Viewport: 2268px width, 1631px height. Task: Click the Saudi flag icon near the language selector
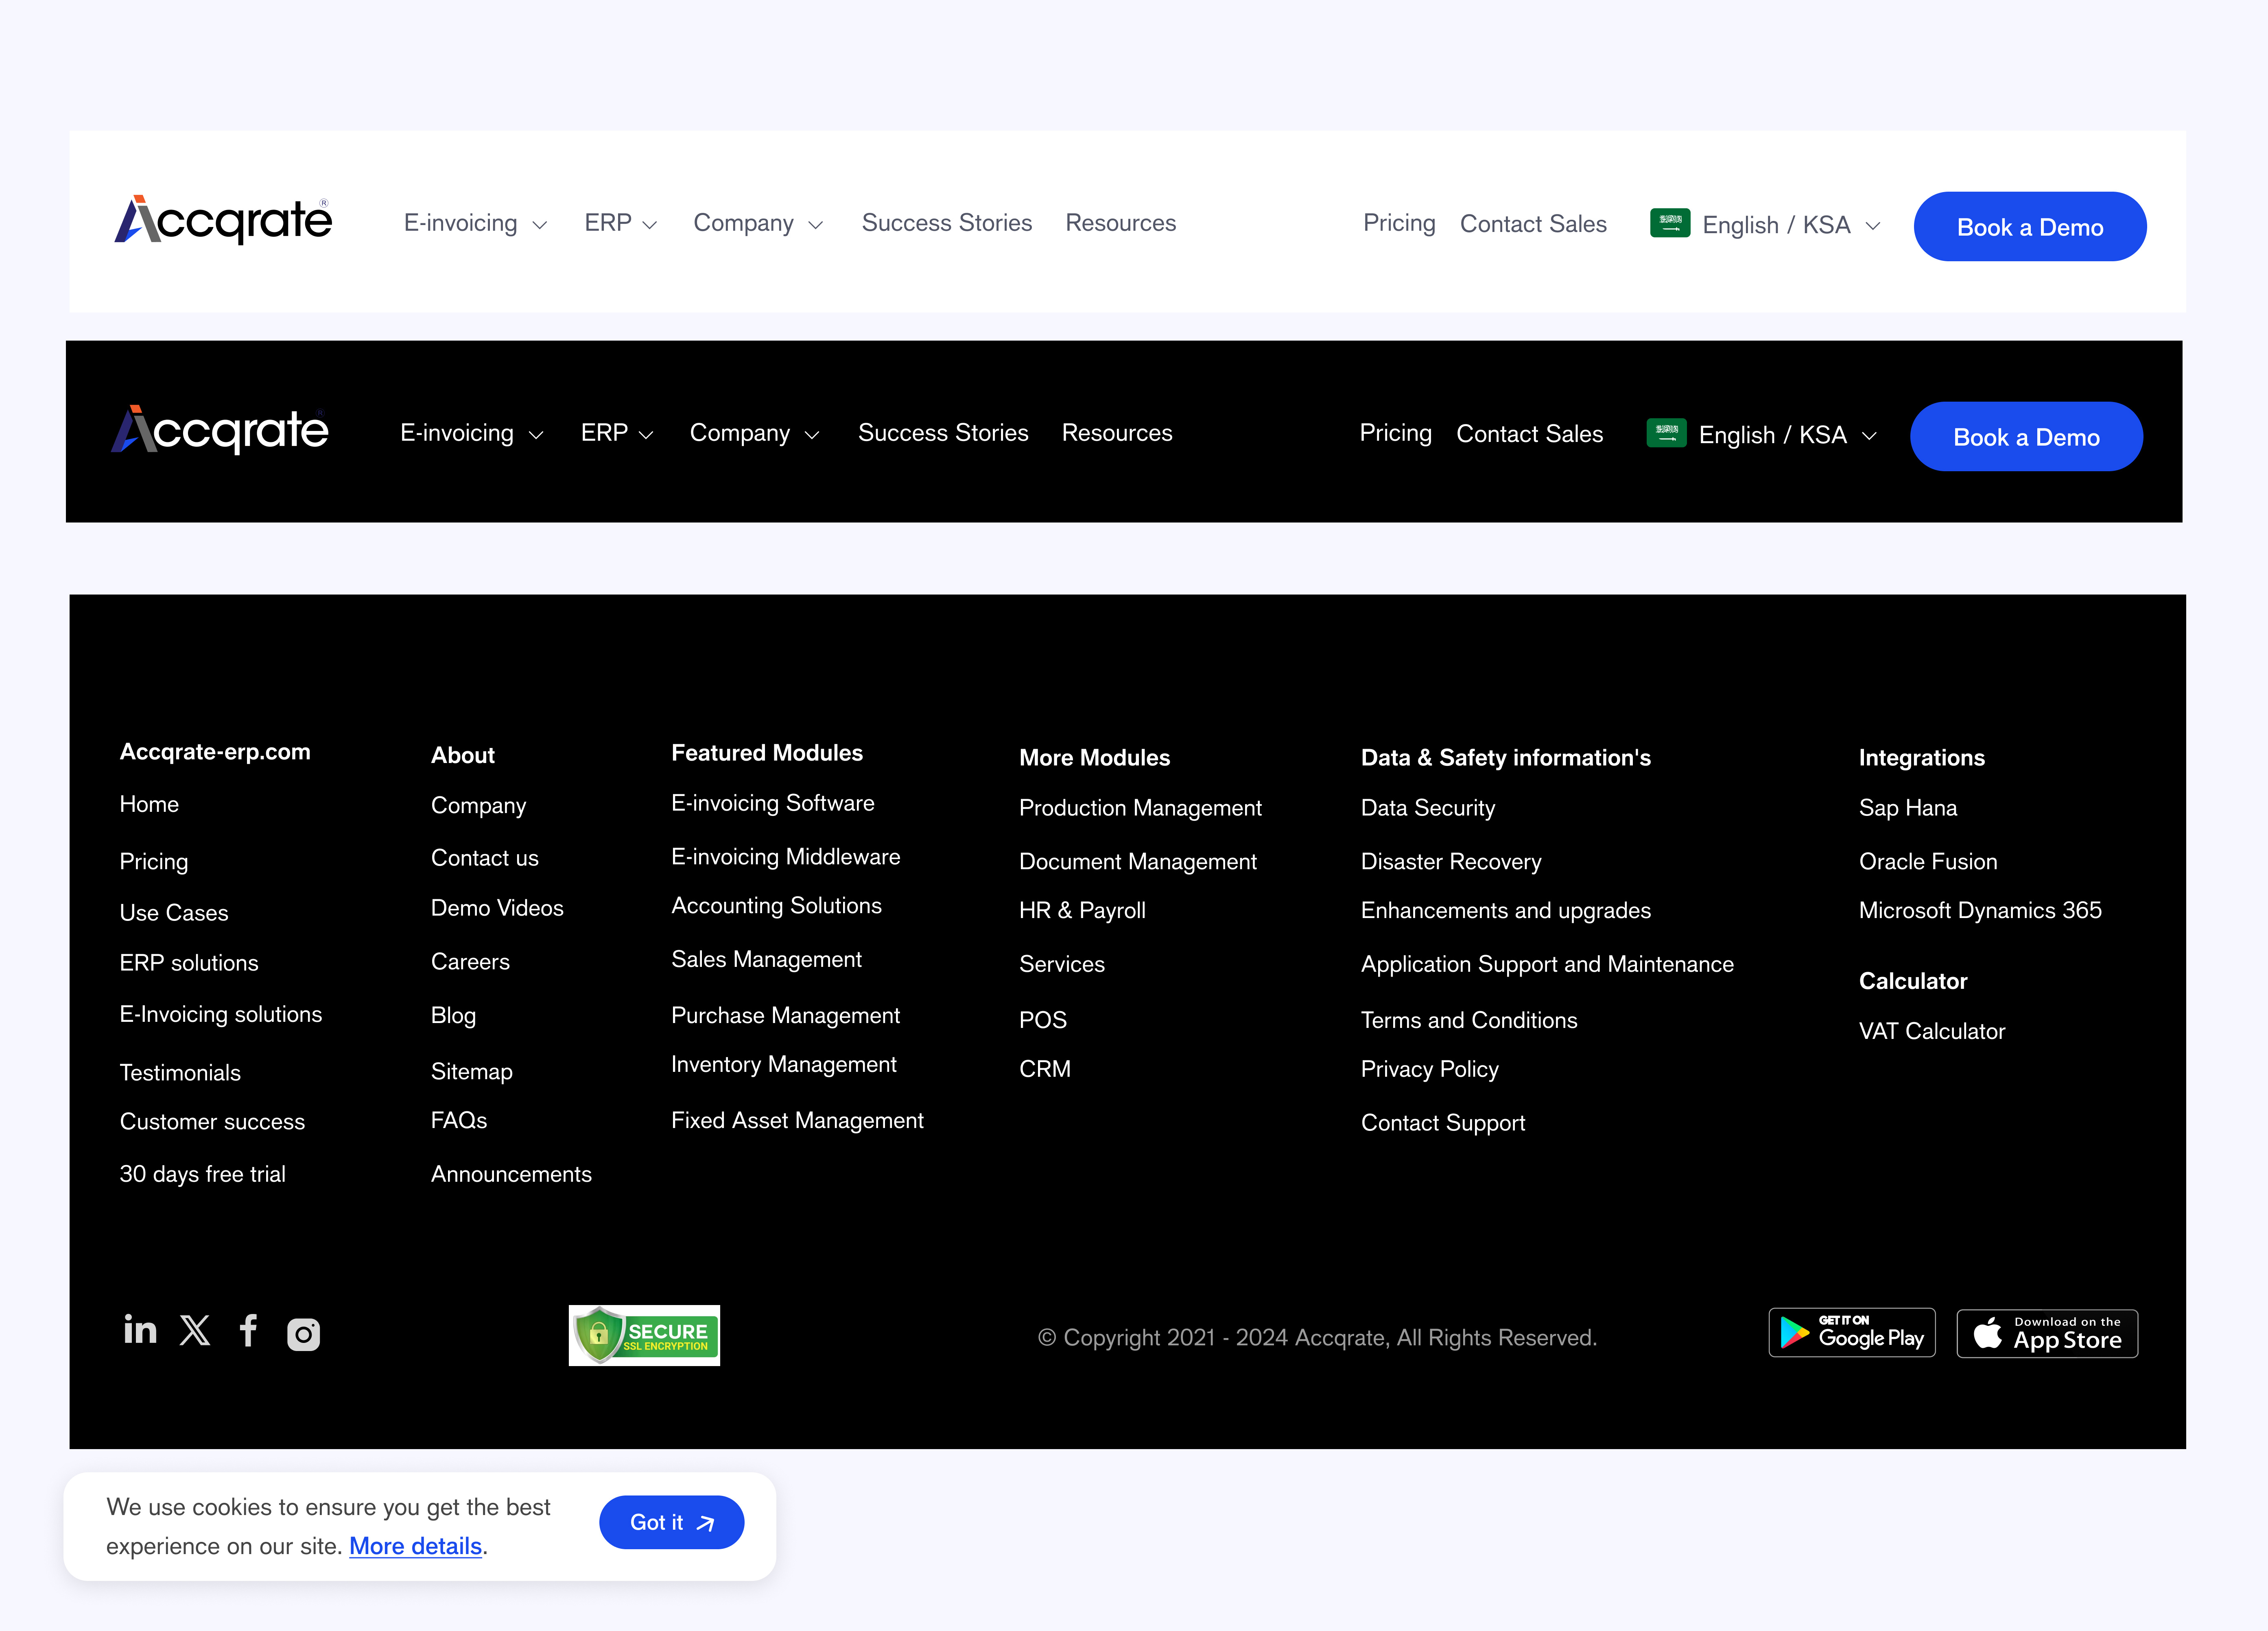point(1670,223)
